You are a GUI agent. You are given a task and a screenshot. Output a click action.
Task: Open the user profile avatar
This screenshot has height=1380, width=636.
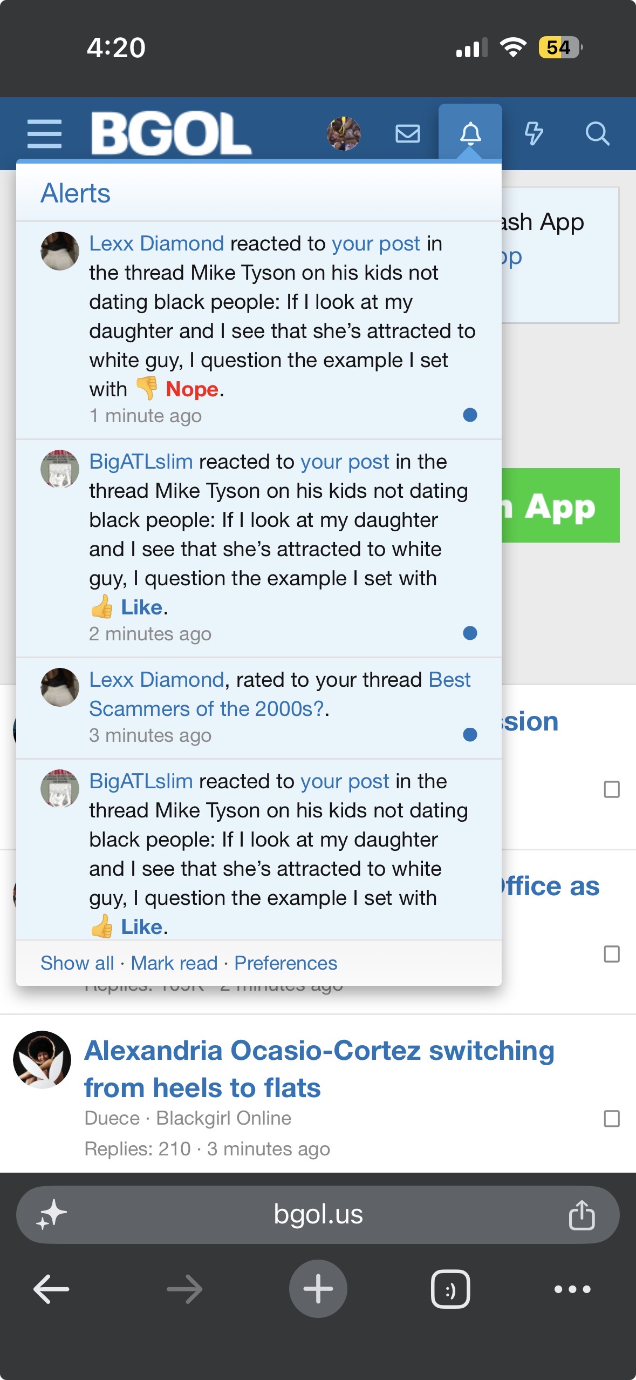[344, 133]
